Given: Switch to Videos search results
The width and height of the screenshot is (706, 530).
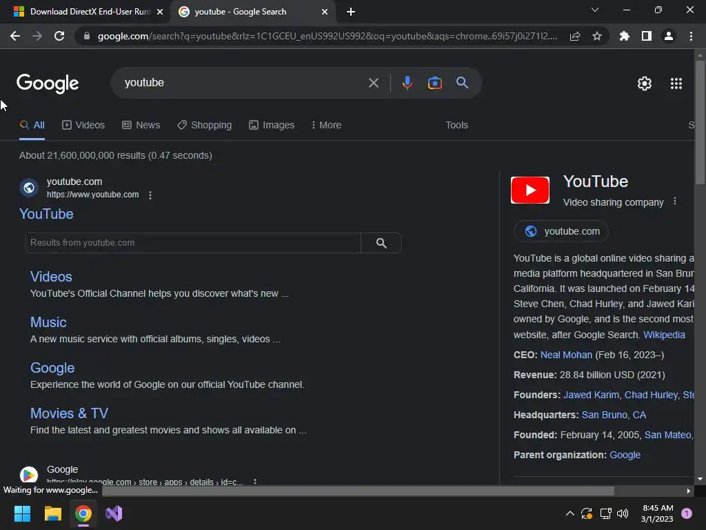Looking at the screenshot, I should pyautogui.click(x=83, y=125).
